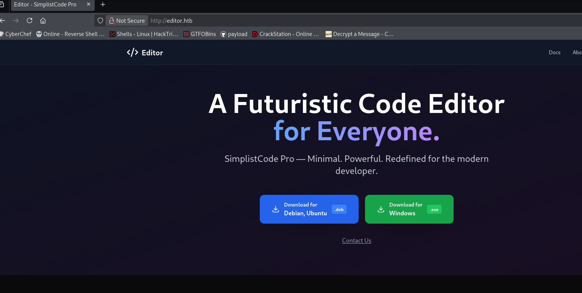Click the browser home icon
The height and width of the screenshot is (293, 582).
click(43, 20)
